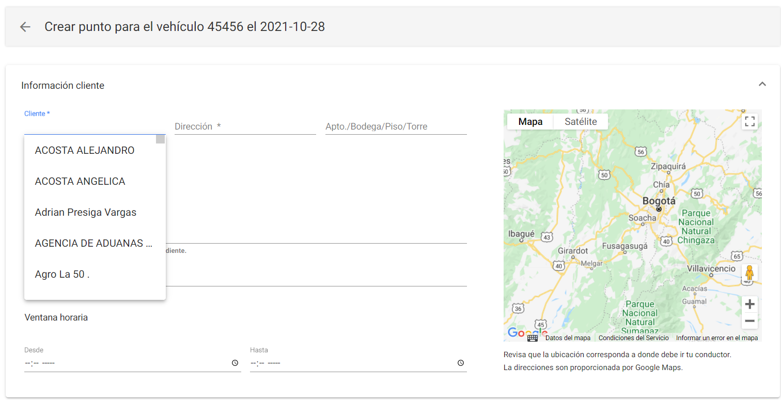Zoom out on the map
781x400 pixels.
tap(749, 321)
